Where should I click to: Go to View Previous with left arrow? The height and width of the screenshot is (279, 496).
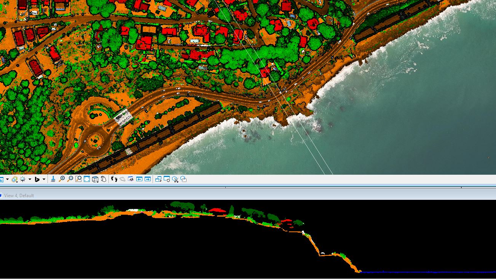(139, 179)
